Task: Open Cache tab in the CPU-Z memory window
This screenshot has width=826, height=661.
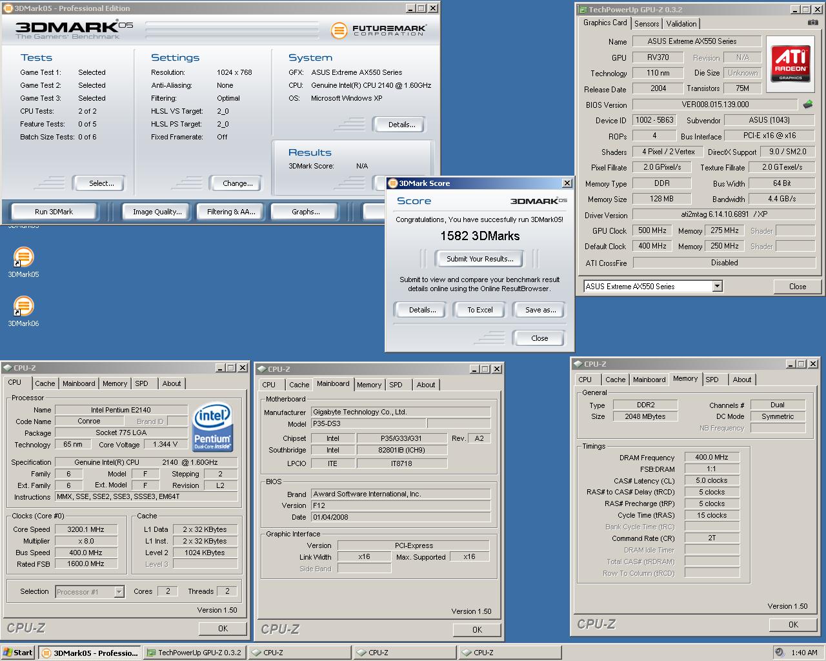Action: click(615, 380)
